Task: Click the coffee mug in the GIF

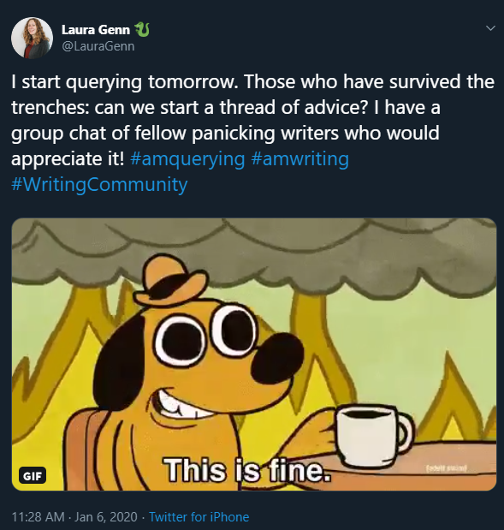Action: (x=375, y=436)
